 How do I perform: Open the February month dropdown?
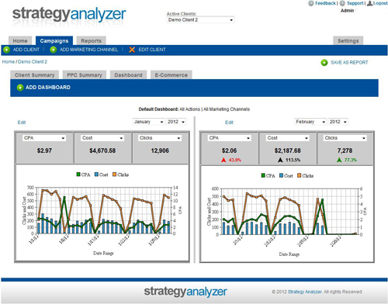pos(310,122)
